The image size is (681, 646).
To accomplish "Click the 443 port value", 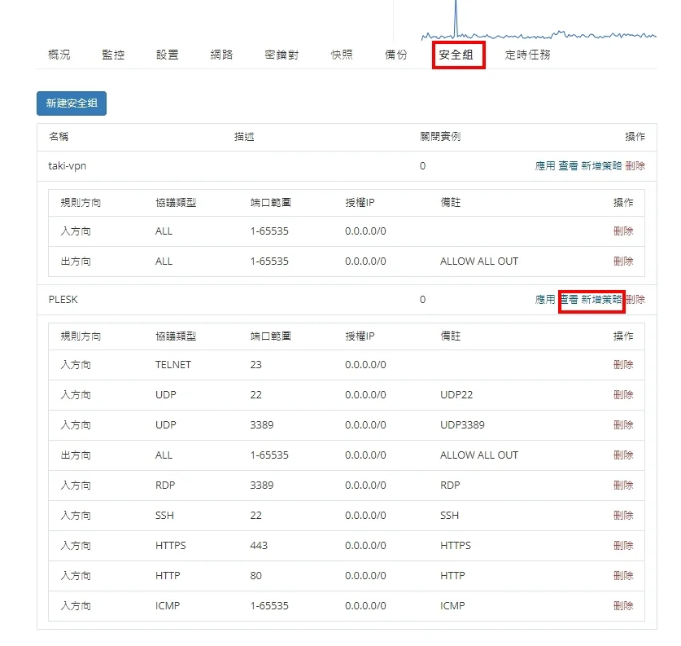I will [259, 546].
